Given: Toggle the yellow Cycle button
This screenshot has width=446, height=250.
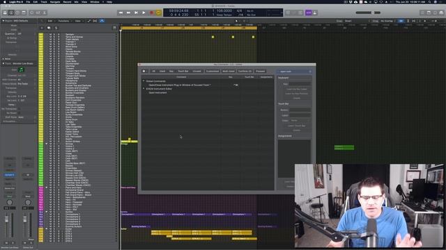Looking at the screenshot, I should (158, 12).
